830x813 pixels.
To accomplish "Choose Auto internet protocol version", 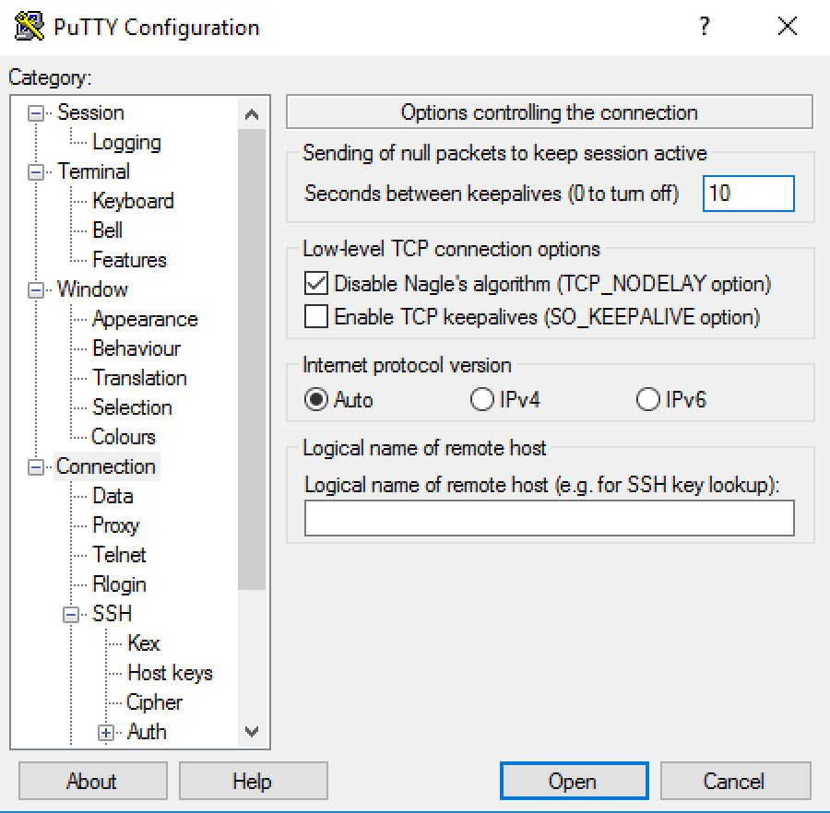I will click(316, 399).
